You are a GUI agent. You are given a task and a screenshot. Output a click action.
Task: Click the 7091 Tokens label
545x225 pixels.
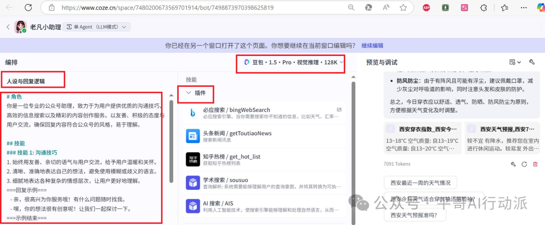[397, 164]
